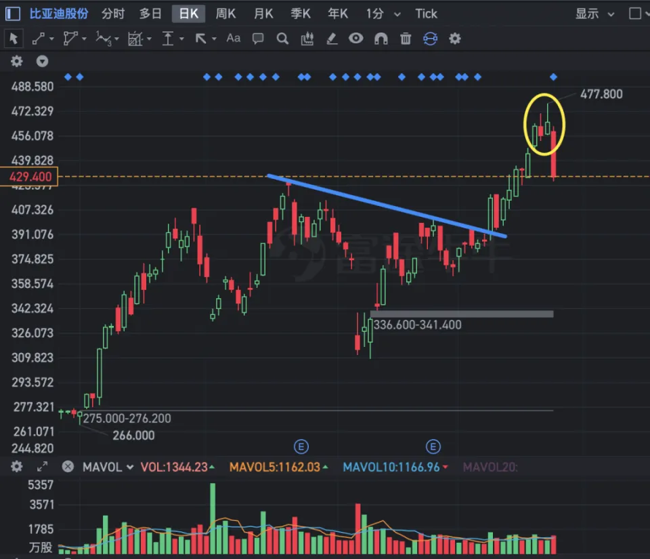
Task: Open the 显示 display dropdown
Action: [x=594, y=14]
